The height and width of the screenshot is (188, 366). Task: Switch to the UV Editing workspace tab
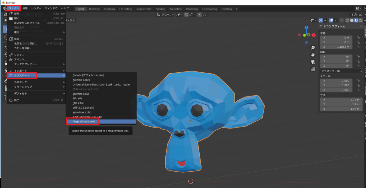125,9
